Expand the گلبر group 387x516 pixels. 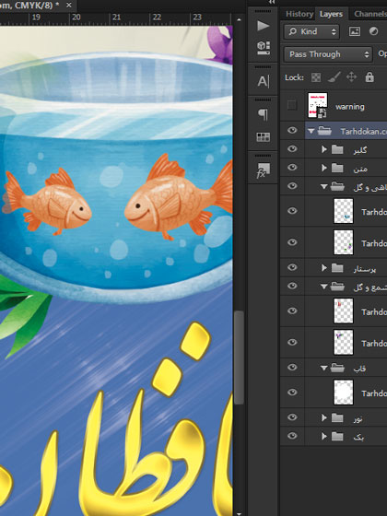[x=324, y=149]
